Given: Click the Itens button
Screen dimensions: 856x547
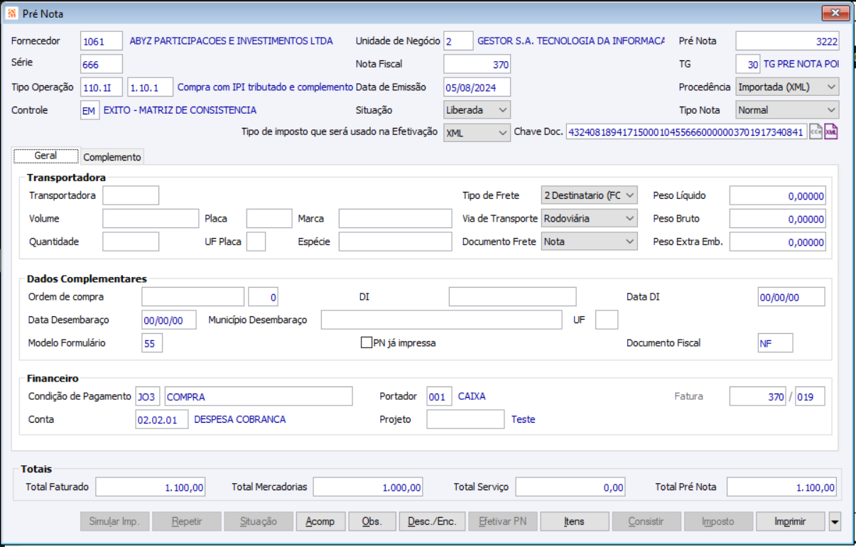Looking at the screenshot, I should [x=574, y=521].
